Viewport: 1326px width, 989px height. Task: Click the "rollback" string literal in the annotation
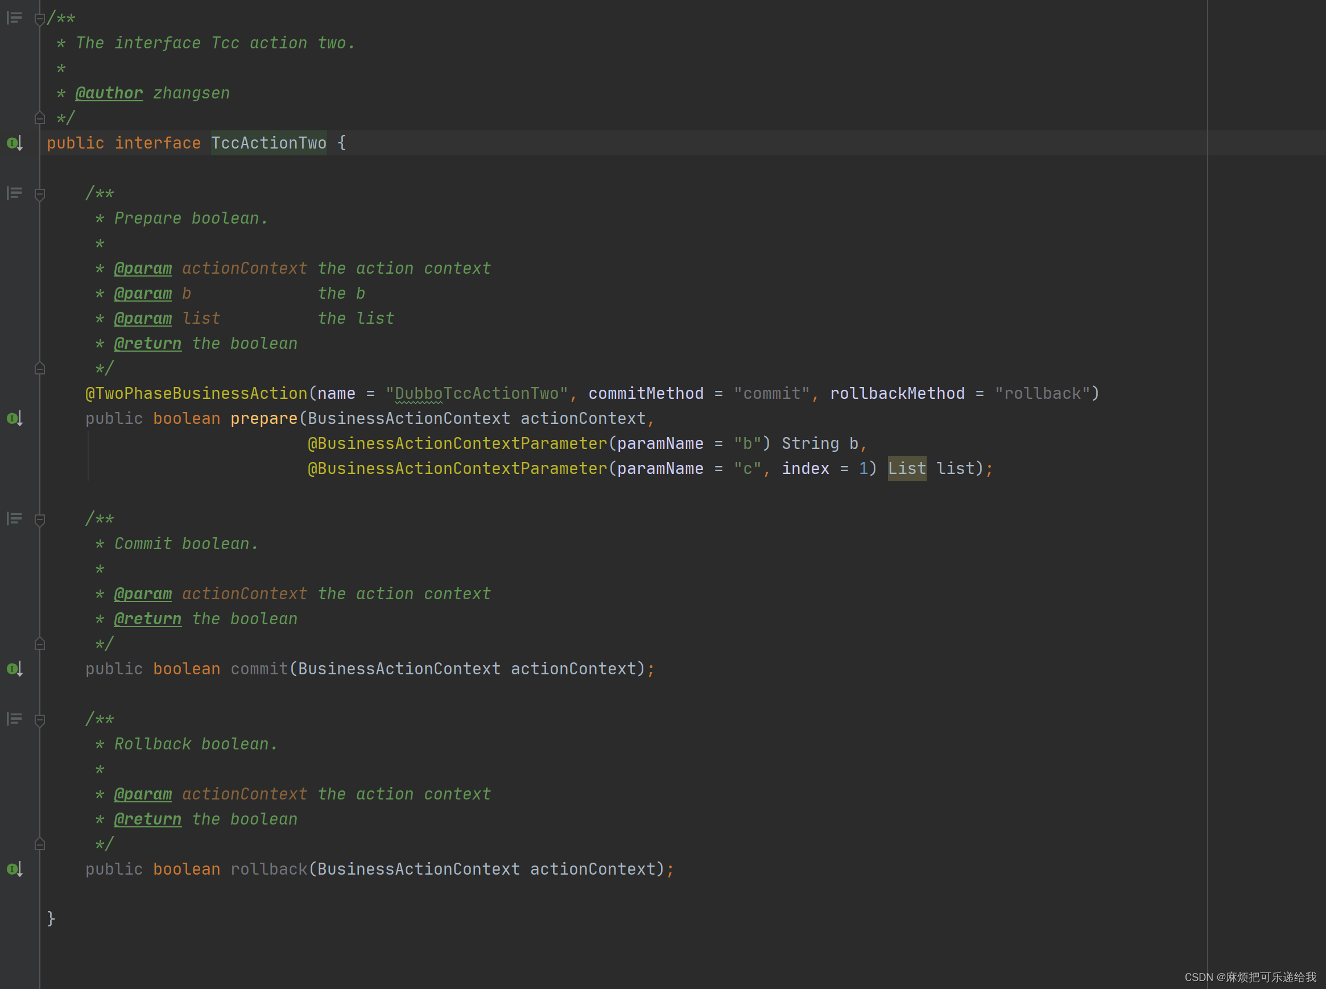pos(1042,393)
